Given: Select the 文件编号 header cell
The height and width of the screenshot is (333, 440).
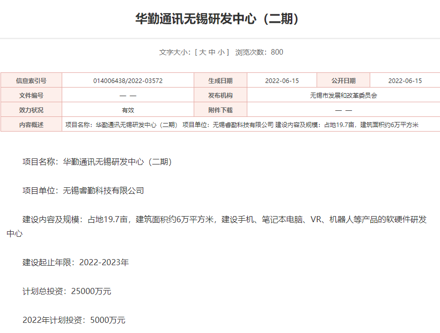Looking at the screenshot, I should [x=31, y=96].
